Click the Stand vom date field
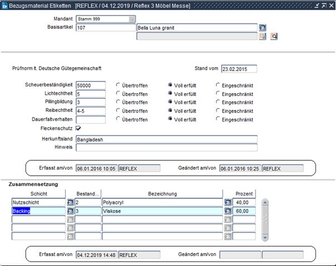Viewport: 336px width, 266px height. tap(238, 69)
